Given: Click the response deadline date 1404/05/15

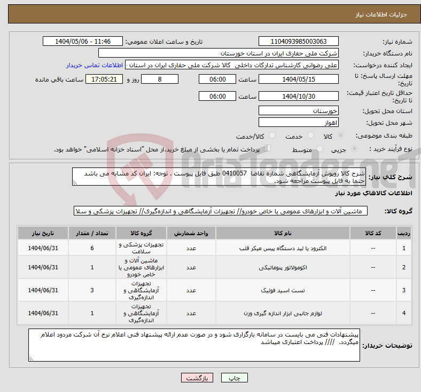Looking at the screenshot, I should click(x=298, y=79).
